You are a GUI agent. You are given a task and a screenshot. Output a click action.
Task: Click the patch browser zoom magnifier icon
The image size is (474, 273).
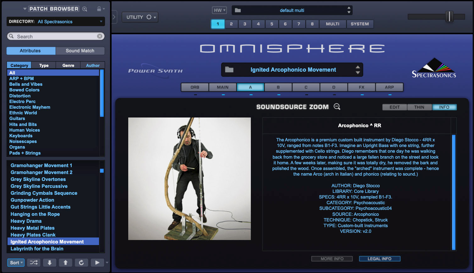point(85,9)
